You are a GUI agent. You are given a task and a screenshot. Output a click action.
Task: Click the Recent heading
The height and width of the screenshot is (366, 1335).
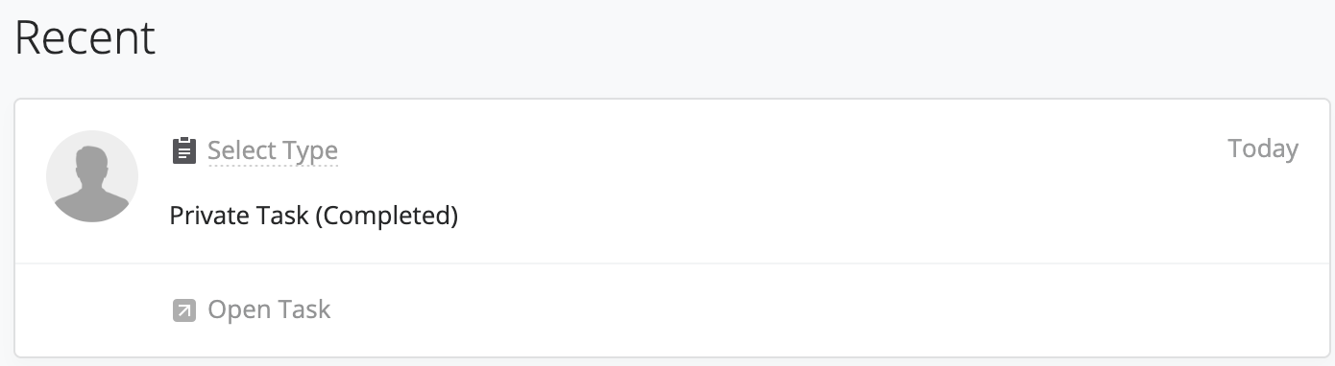coord(85,37)
